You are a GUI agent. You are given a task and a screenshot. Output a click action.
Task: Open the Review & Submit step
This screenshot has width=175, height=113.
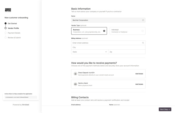(x=14, y=38)
